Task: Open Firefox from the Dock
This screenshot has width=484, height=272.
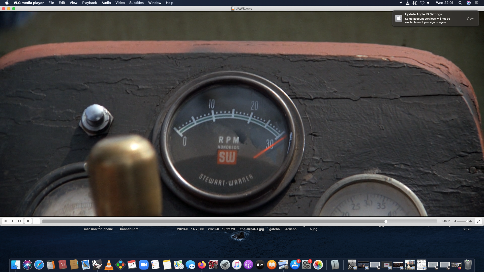Action: [202, 265]
